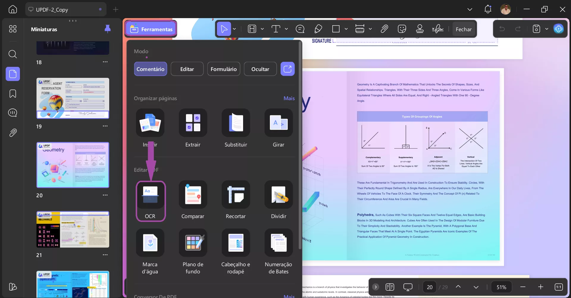This screenshot has height=298, width=571.
Task: Open the Numeração de Bates tool
Action: 279,252
